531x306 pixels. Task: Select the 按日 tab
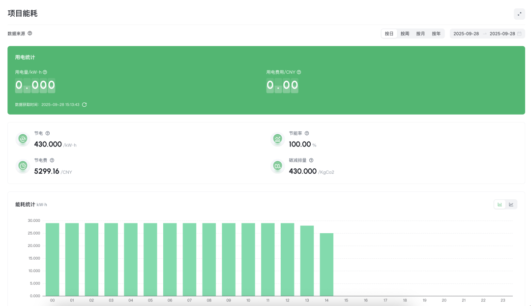point(389,33)
